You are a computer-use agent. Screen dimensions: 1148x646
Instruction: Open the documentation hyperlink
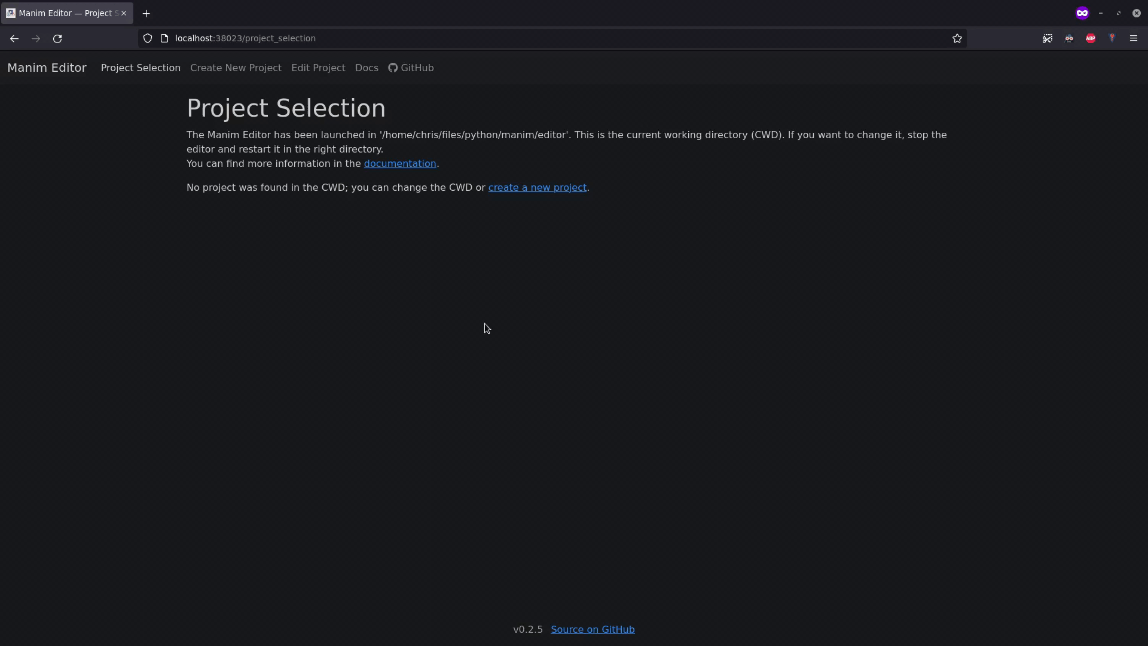(x=399, y=163)
